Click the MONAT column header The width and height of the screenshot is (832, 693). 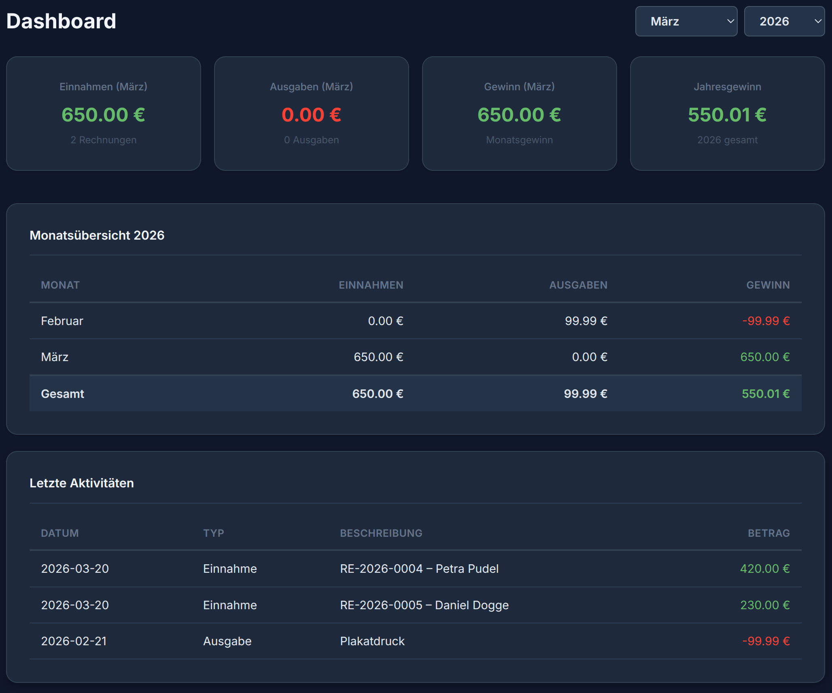click(60, 285)
